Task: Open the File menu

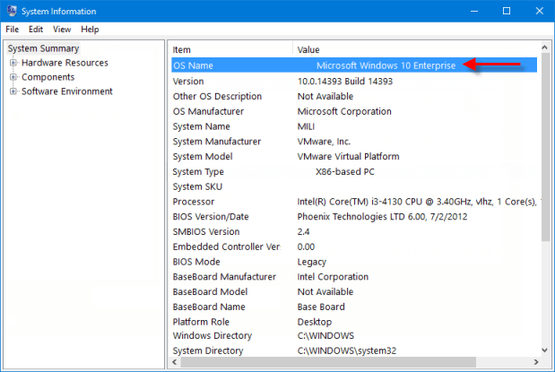Action: [13, 30]
